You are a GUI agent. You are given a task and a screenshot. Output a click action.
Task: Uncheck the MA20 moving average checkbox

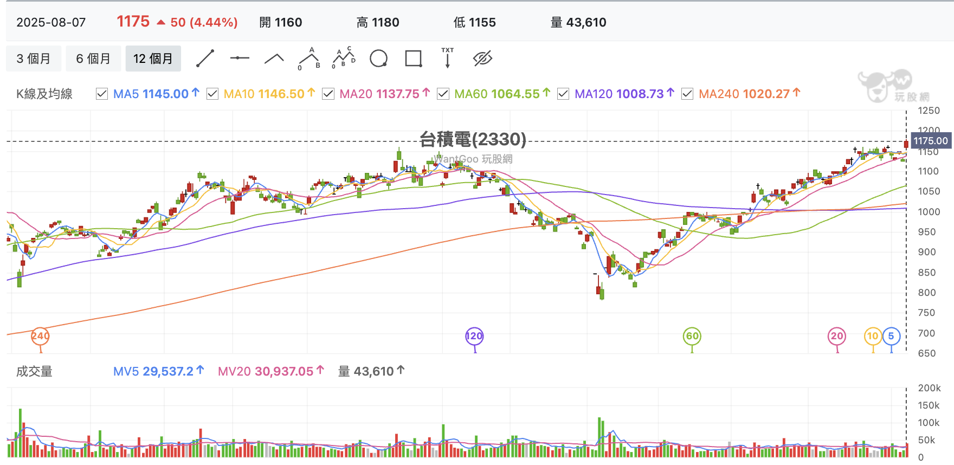[x=328, y=94]
